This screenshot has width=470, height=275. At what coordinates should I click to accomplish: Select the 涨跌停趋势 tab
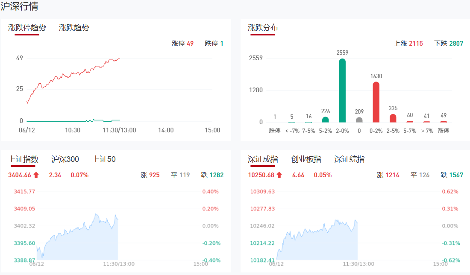pyautogui.click(x=27, y=28)
